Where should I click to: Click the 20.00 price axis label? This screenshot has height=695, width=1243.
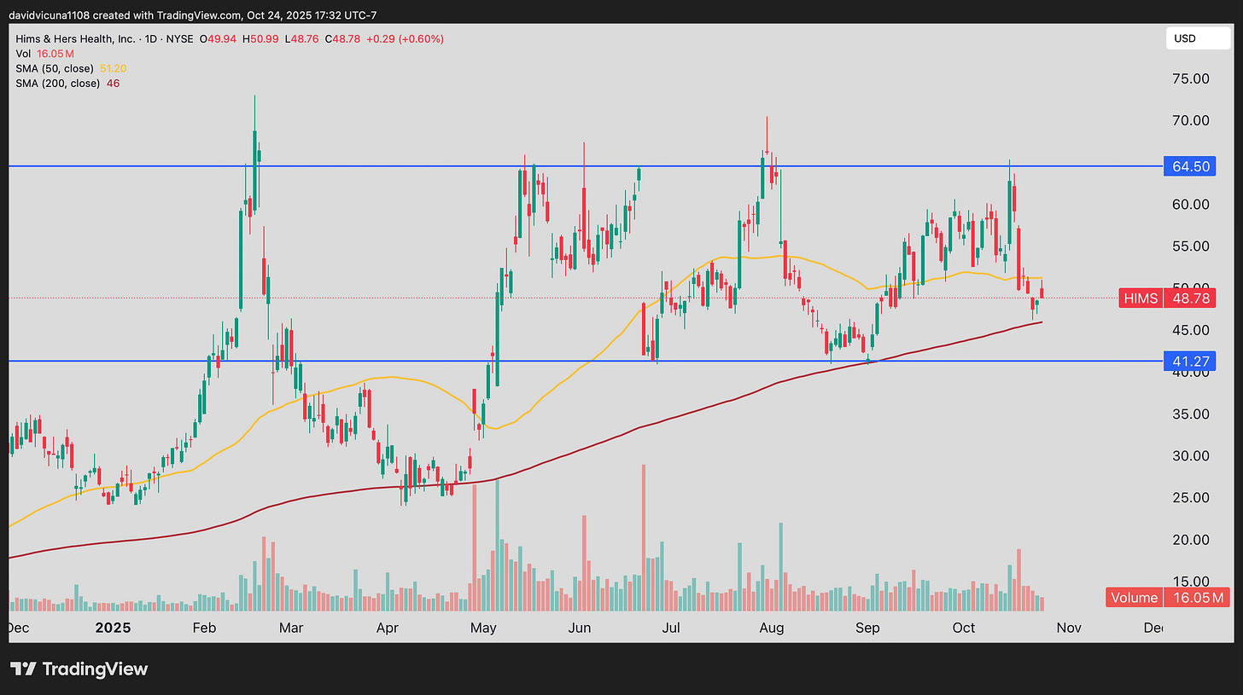(1192, 539)
